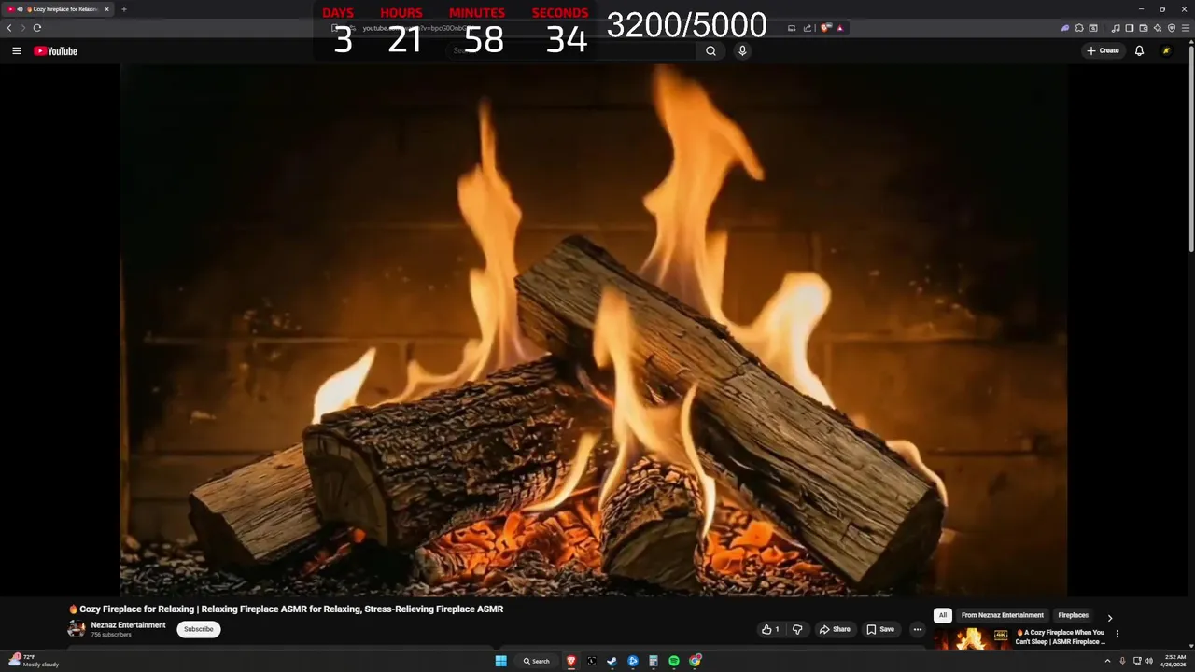Reload the page with the refresh icon
Screen dimensions: 1195x672
pyautogui.click(x=37, y=28)
